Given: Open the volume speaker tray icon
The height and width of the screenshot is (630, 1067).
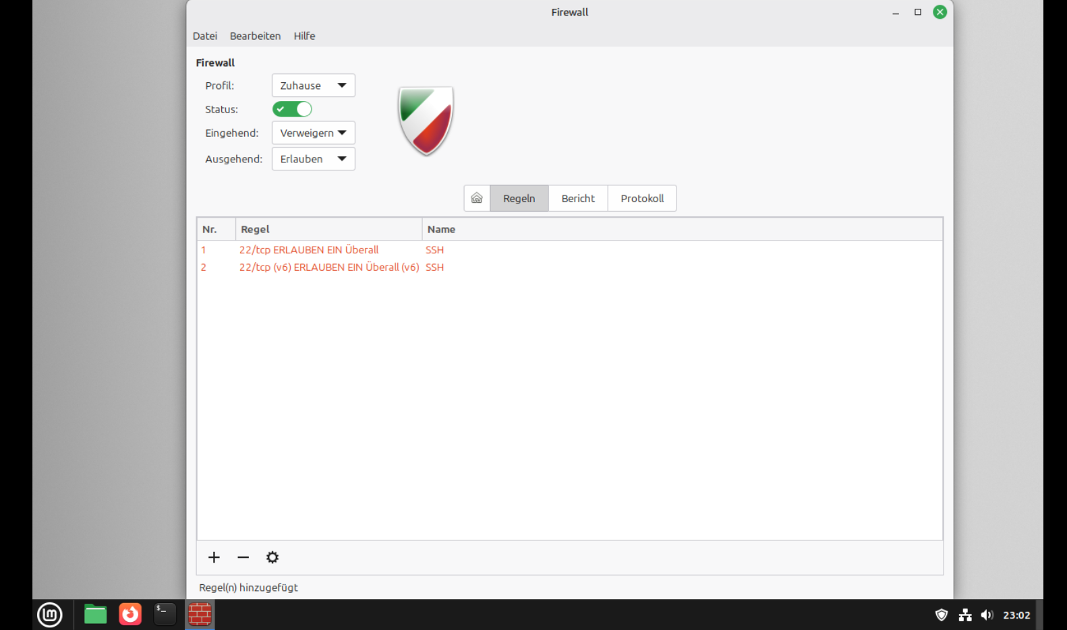Looking at the screenshot, I should 987,615.
